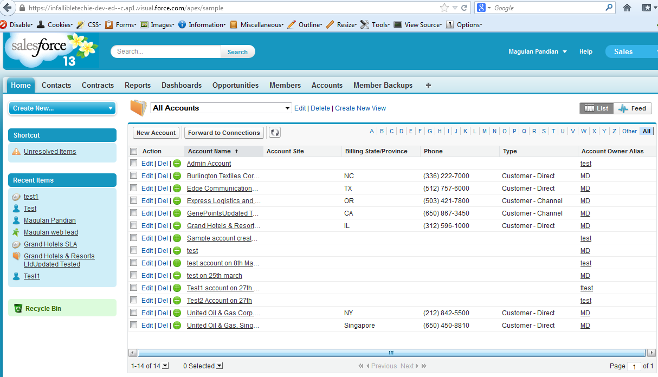The height and width of the screenshot is (377, 658).
Task: Open the 1-14 of 14 records dropdown
Action: pos(150,366)
